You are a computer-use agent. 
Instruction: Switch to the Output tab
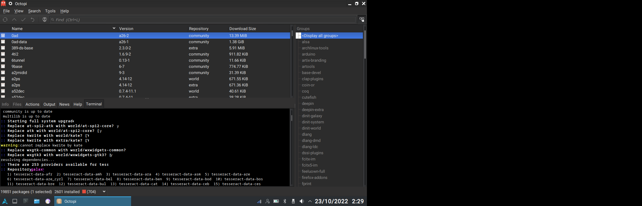click(49, 104)
